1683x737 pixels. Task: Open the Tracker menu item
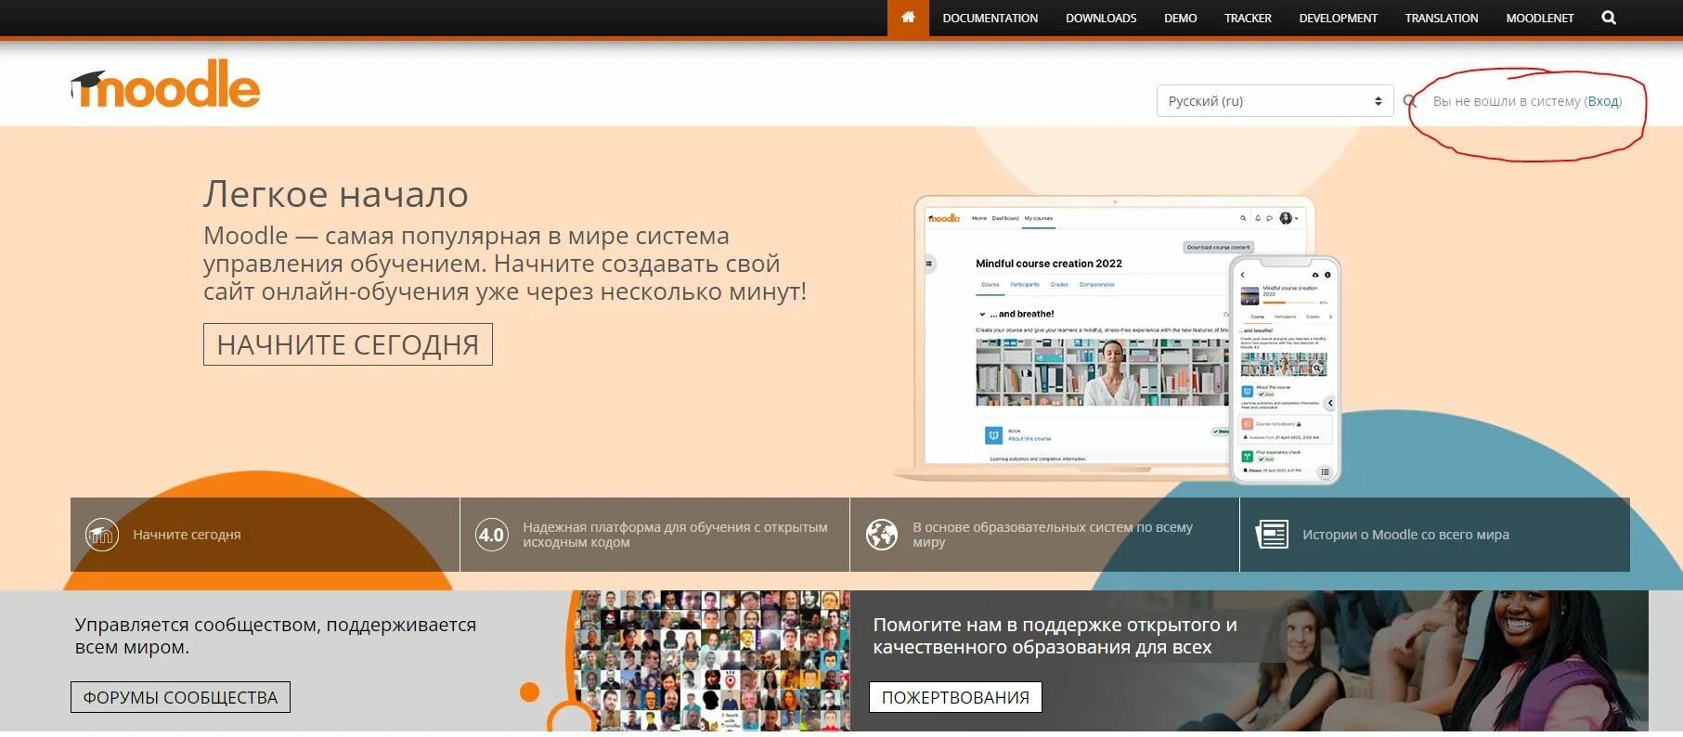click(x=1248, y=18)
